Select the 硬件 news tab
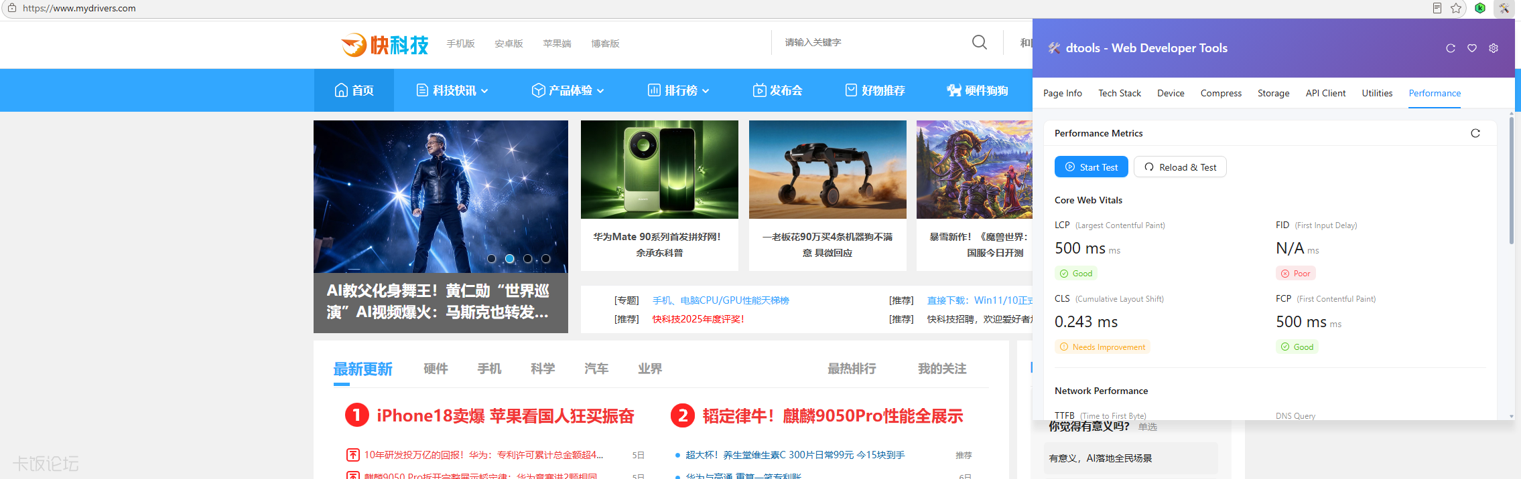 tap(436, 369)
